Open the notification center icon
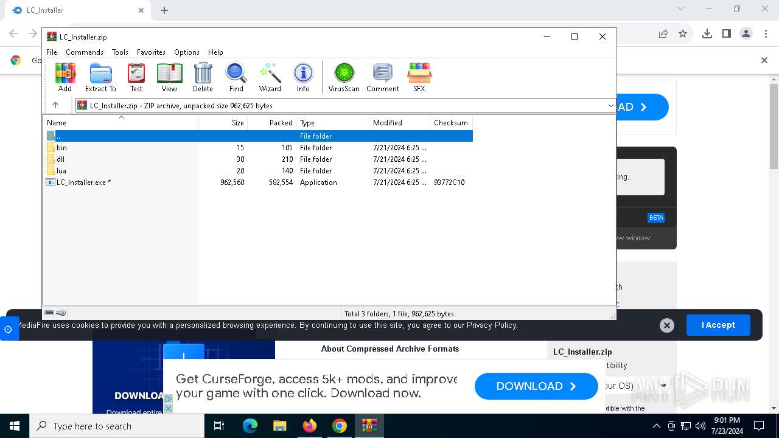Screen dimensions: 779x438 click(x=759, y=426)
